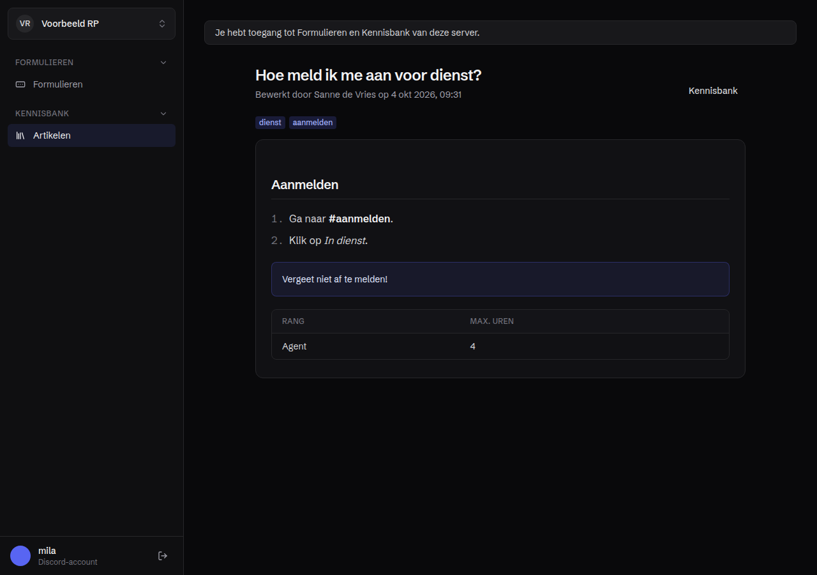Open the Voorbeeld RP server switcher
Screen dimensions: 817x575
point(91,24)
